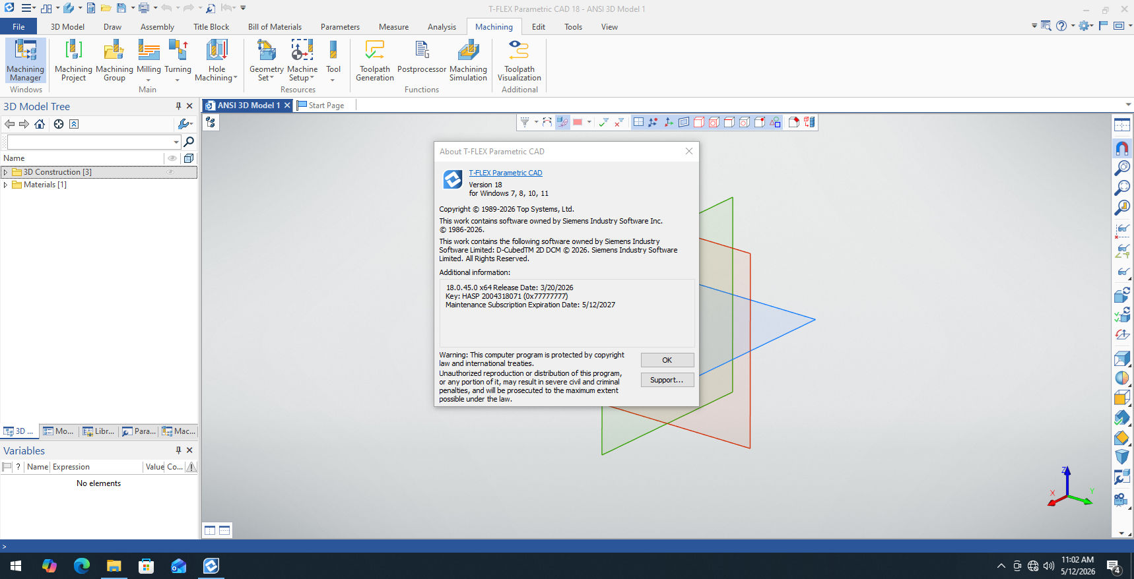Viewport: 1134px width, 579px height.
Task: Click the pink color swatch in filter toolbar
Action: point(578,122)
